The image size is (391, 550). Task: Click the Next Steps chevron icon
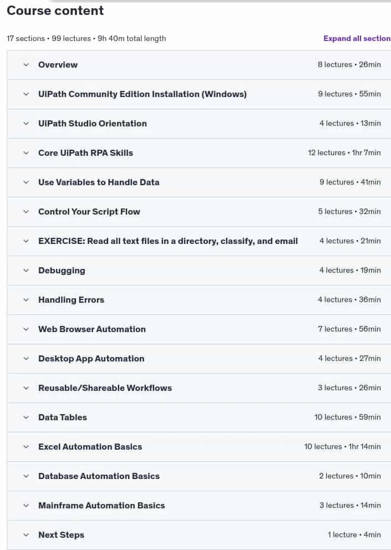[26, 535]
